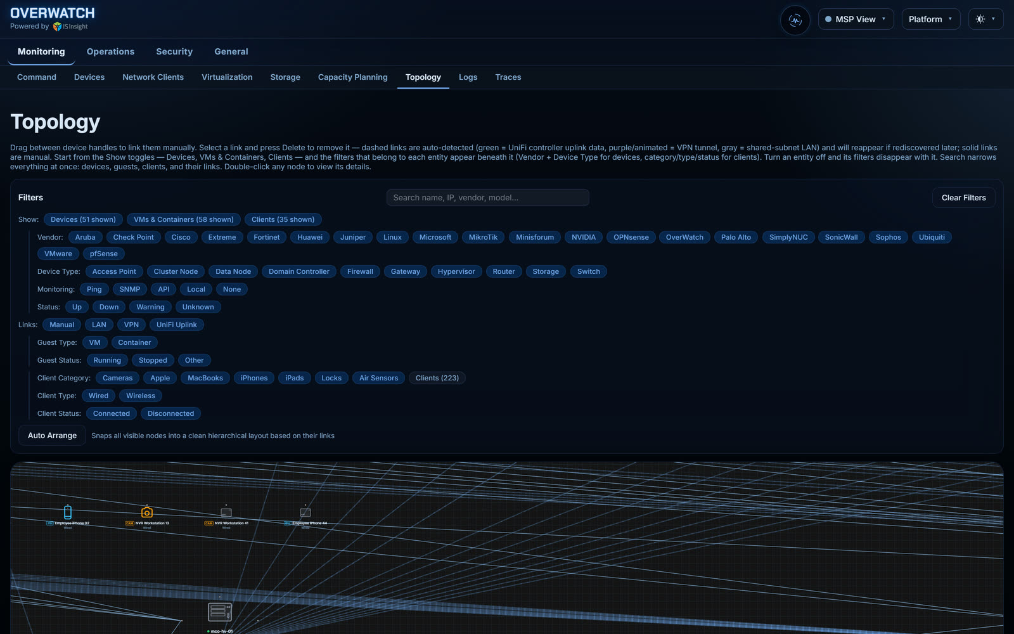Toggle the Clients (223) category chip
This screenshot has width=1014, height=634.
(437, 378)
